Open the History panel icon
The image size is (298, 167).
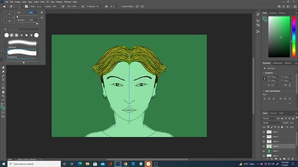pos(258,14)
